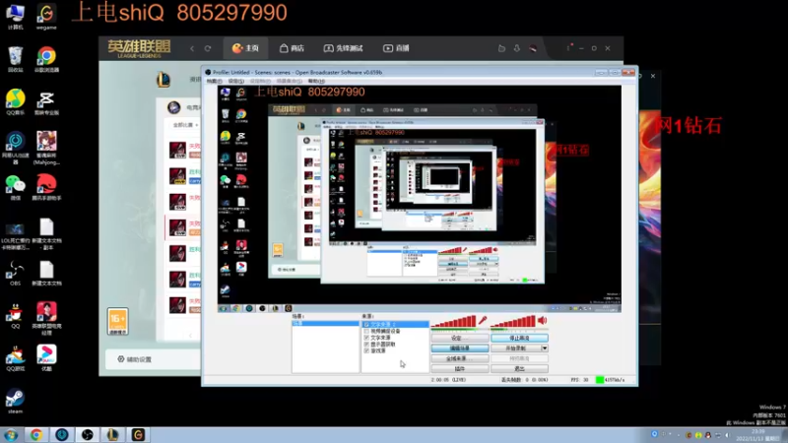Open the QQ音乐 desktop shortcut
Viewport: 788px width, 443px height.
[16, 102]
